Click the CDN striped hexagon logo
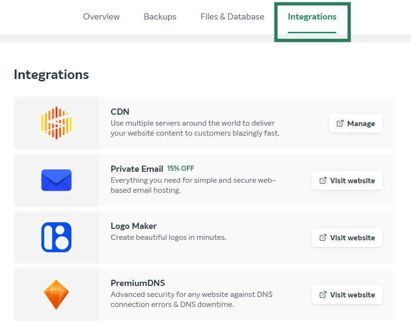 point(56,123)
